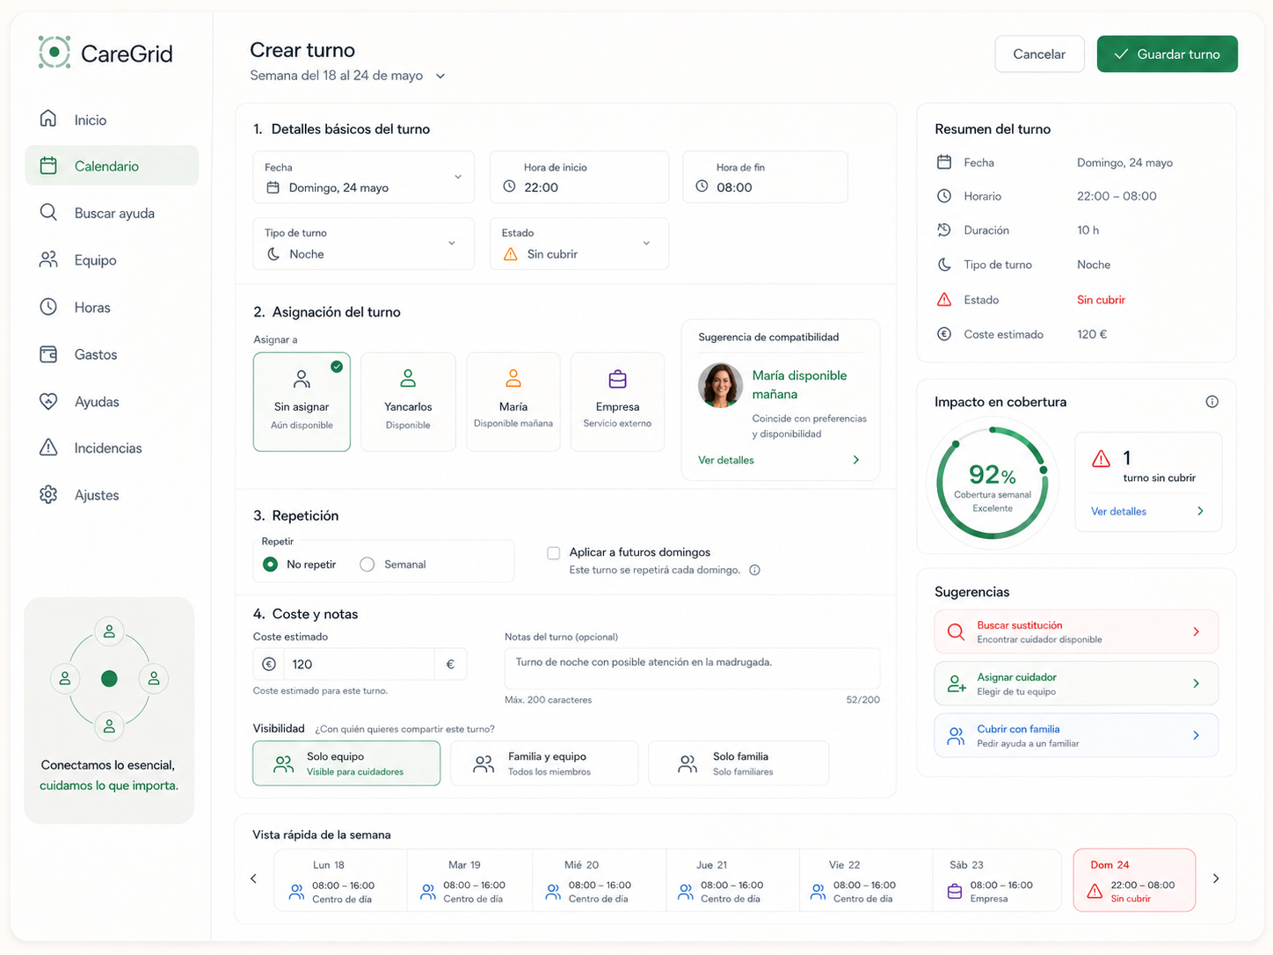1273x955 pixels.
Task: Go to Equipo menu item
Action: [x=112, y=259]
